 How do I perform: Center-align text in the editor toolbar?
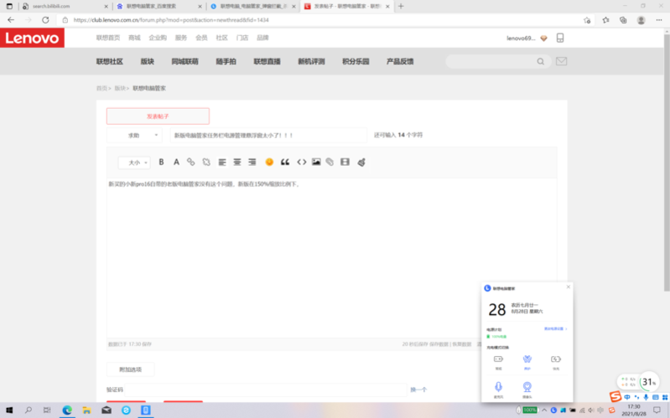(237, 162)
